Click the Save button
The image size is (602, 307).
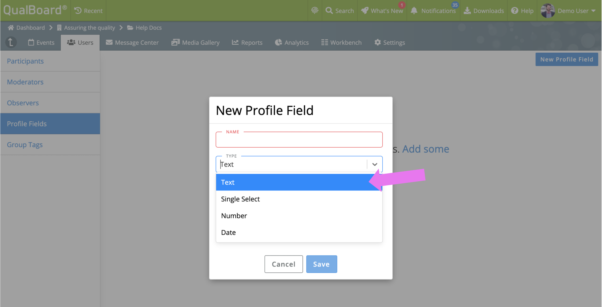[x=321, y=264]
